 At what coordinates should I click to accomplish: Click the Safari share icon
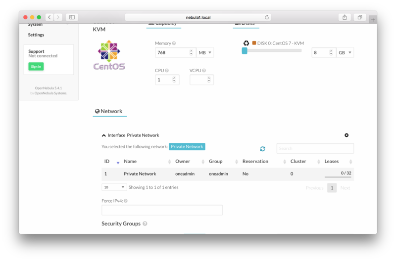tap(345, 17)
